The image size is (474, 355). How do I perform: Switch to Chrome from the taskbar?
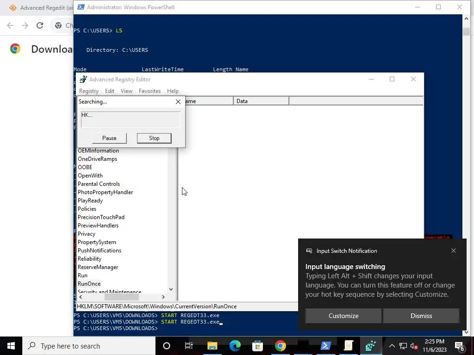[x=280, y=346]
